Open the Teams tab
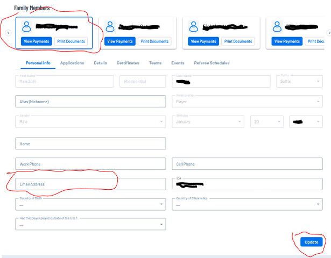Viewport: 331px width, 258px height. 155,63
